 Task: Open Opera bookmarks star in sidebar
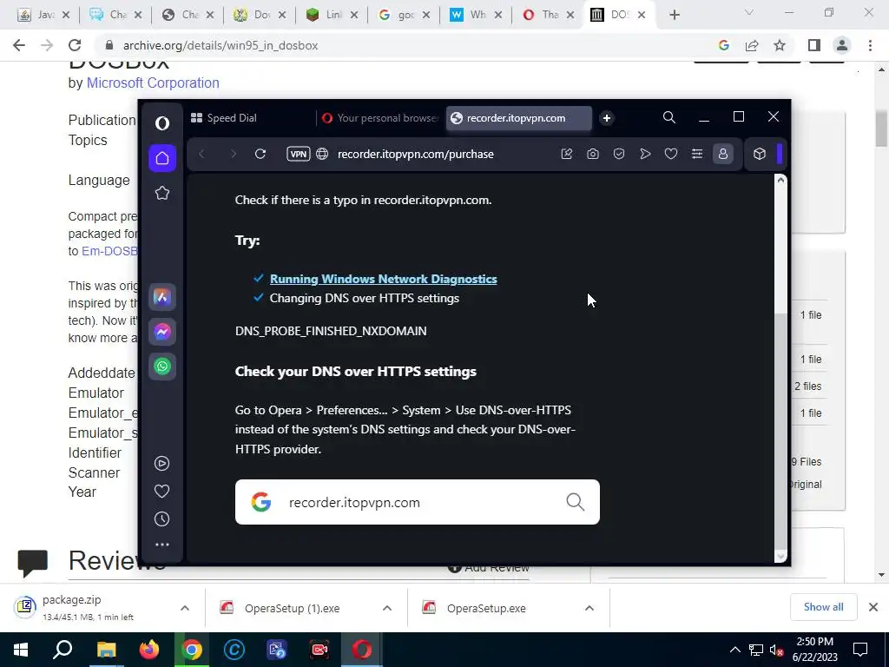pyautogui.click(x=162, y=193)
